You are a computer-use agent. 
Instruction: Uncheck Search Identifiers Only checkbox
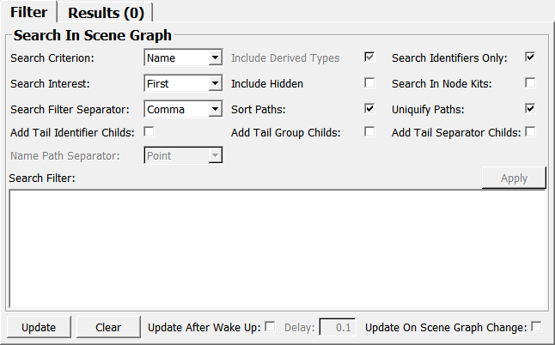(x=530, y=57)
